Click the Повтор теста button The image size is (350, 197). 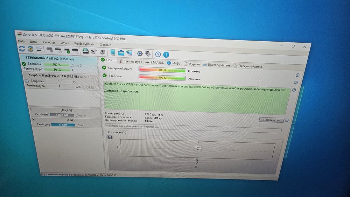271,120
